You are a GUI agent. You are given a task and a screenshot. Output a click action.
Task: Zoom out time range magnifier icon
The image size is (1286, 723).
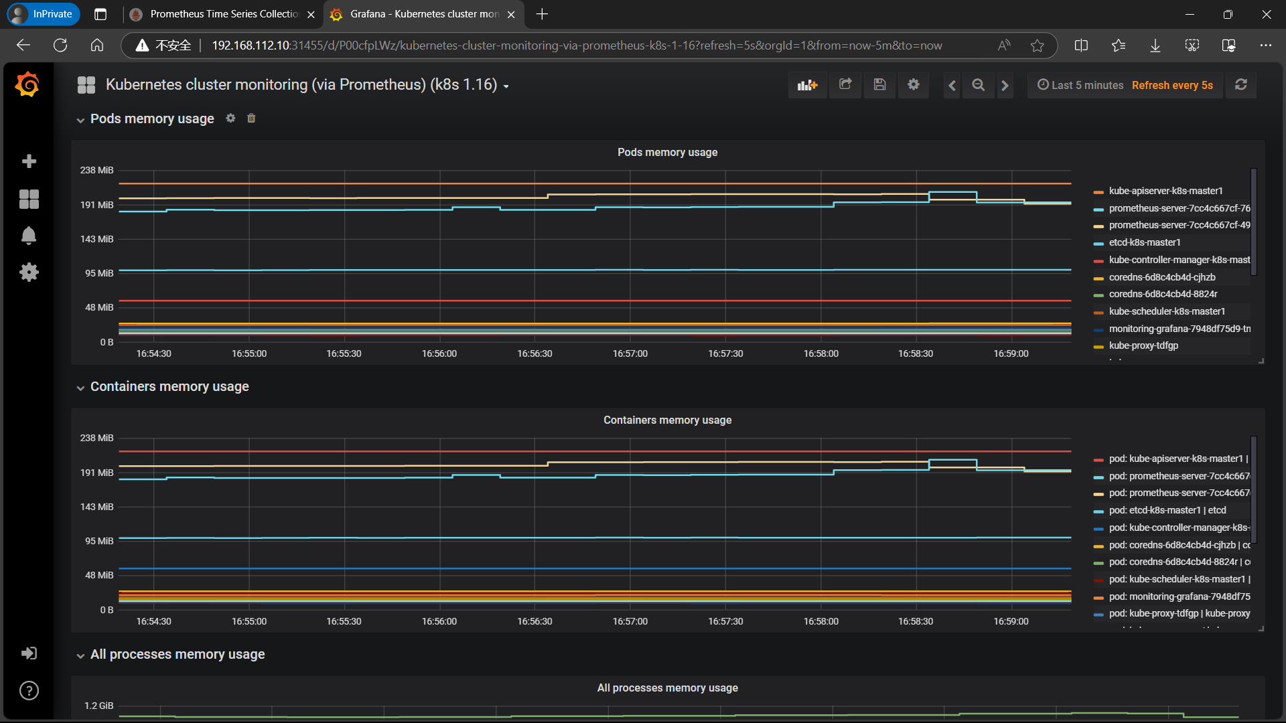click(x=978, y=85)
